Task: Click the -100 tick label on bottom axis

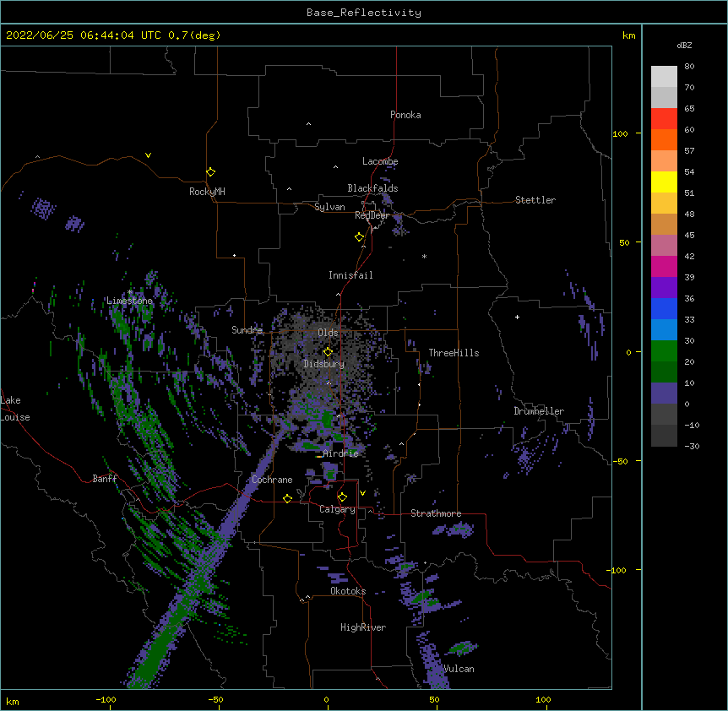Action: [106, 700]
